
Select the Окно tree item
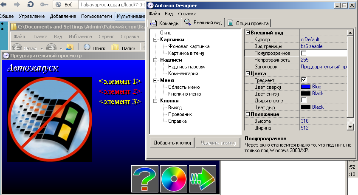[166, 33]
